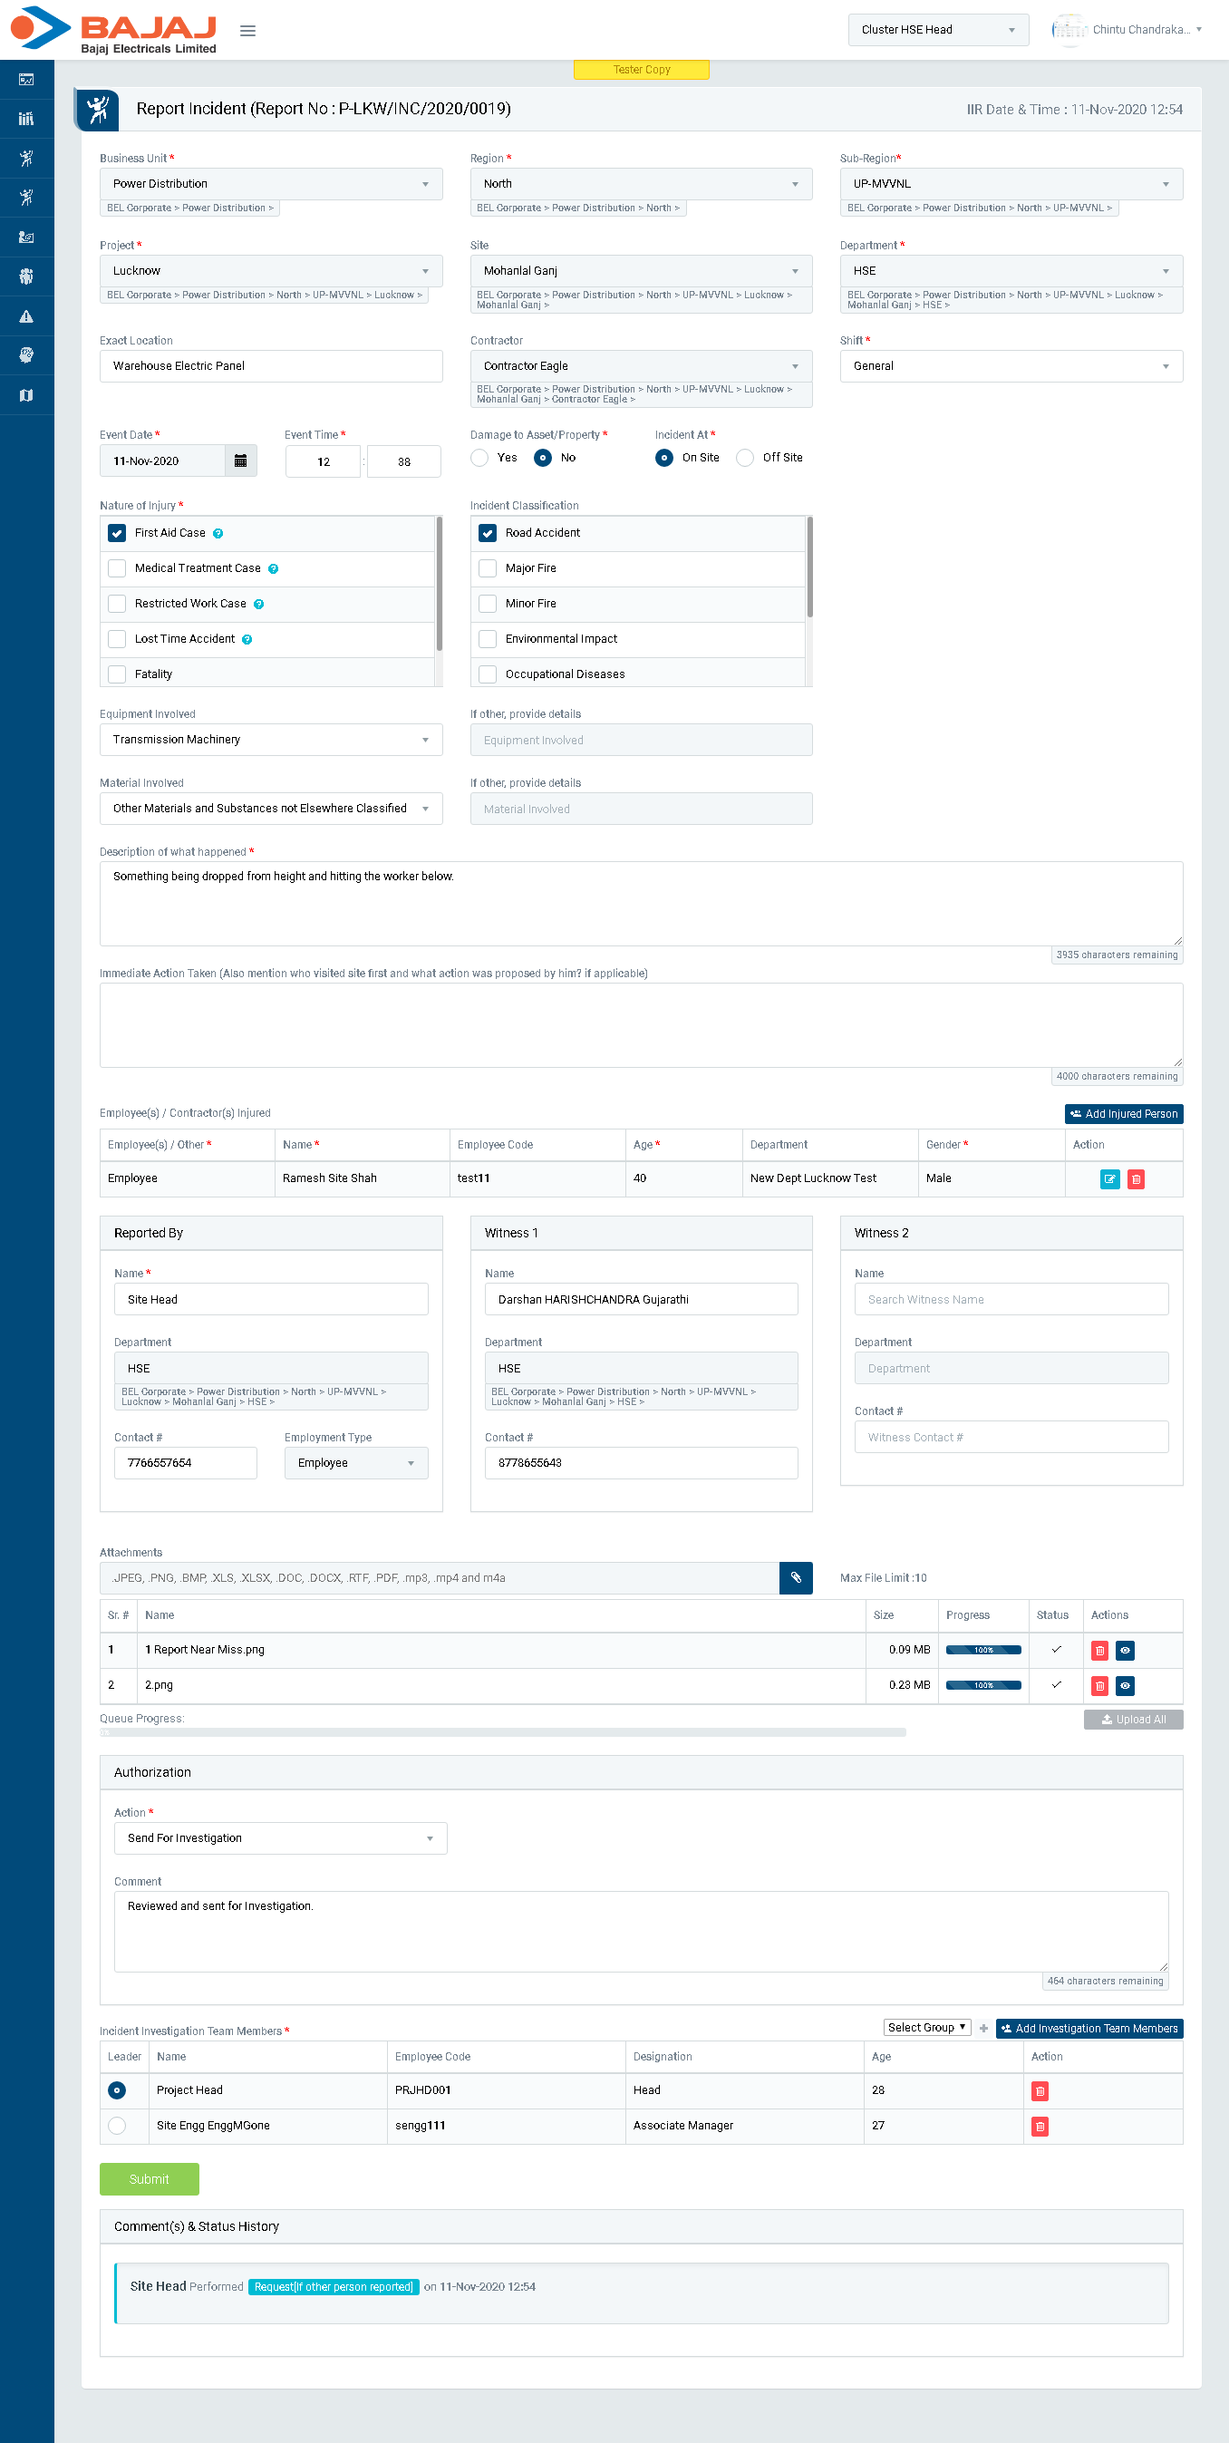This screenshot has width=1229, height=2443.
Task: Open the Cluster HSE Head role dropdown
Action: click(937, 30)
